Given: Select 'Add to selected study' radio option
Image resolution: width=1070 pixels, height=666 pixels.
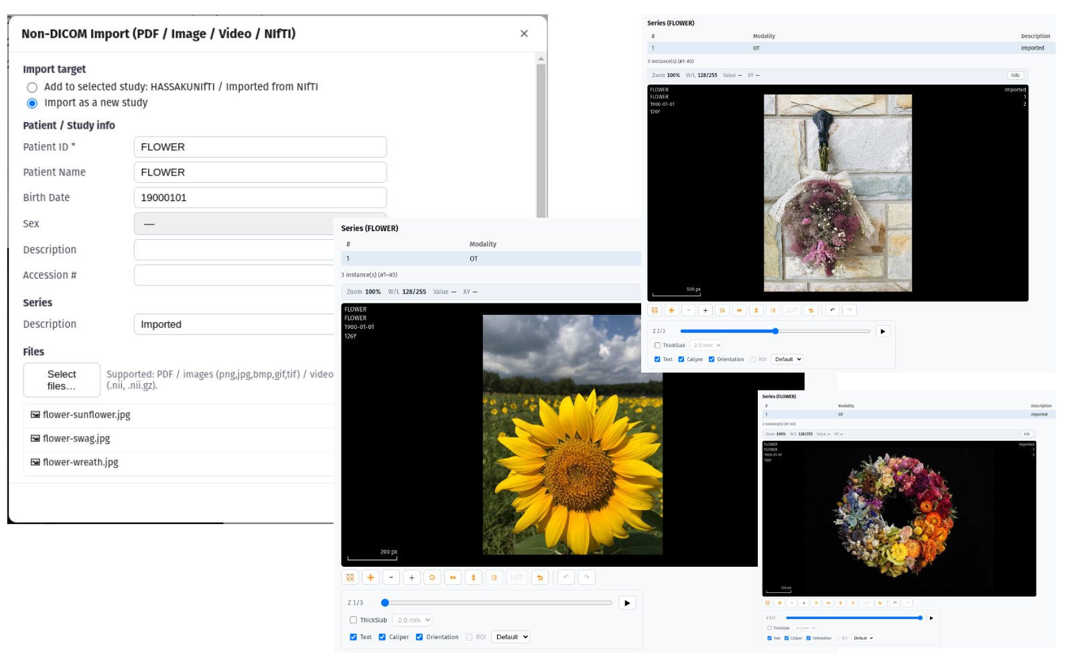Looking at the screenshot, I should pos(32,88).
